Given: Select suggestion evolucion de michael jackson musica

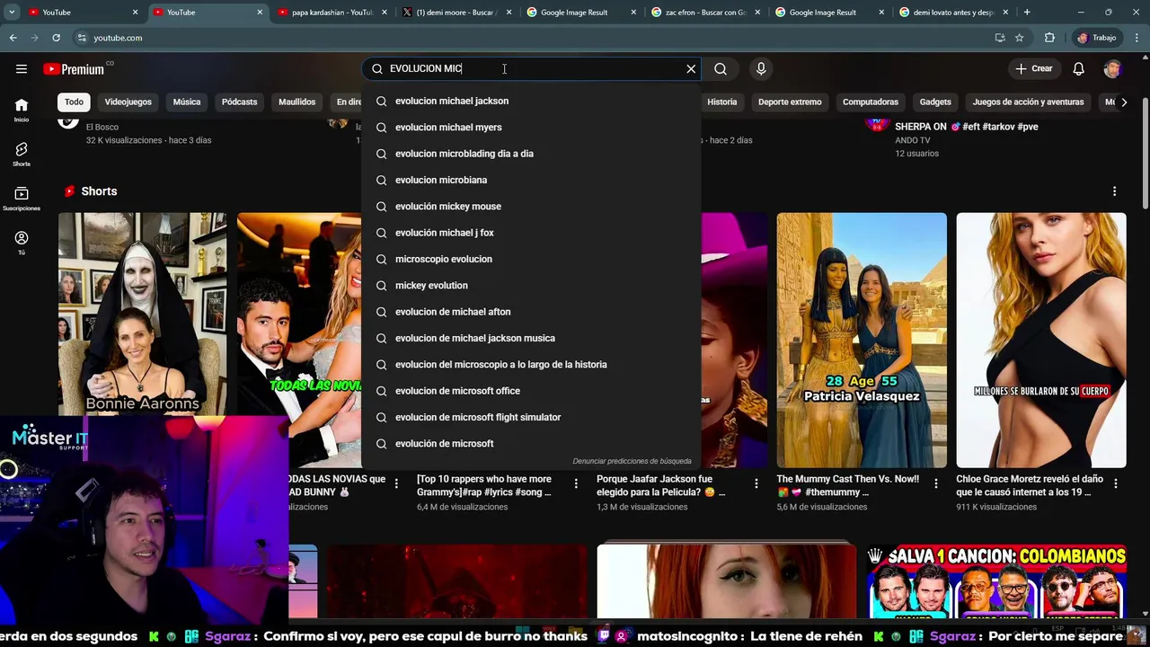Looking at the screenshot, I should [531, 338].
